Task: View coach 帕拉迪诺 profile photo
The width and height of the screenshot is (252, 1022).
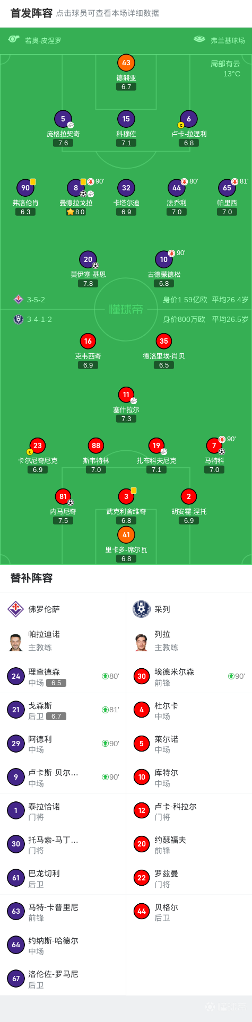Action: point(16,642)
